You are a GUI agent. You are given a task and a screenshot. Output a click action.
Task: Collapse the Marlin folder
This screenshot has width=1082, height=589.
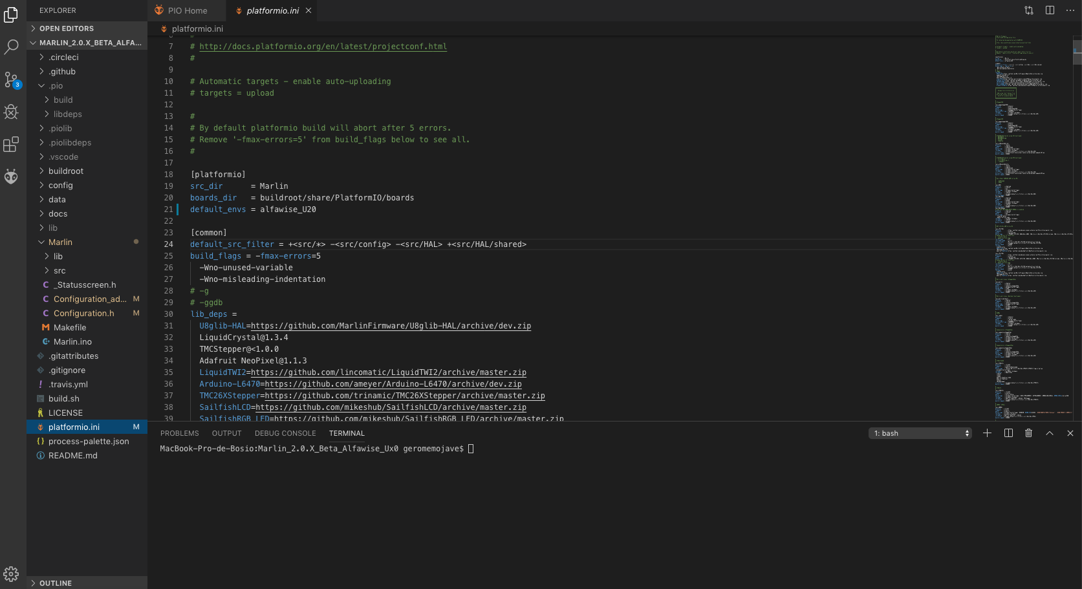click(60, 242)
